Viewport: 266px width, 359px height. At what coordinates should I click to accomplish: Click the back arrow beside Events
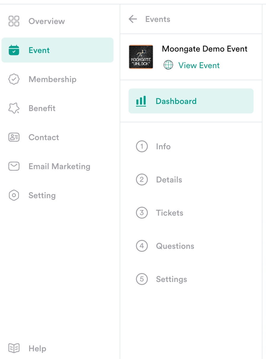click(133, 19)
